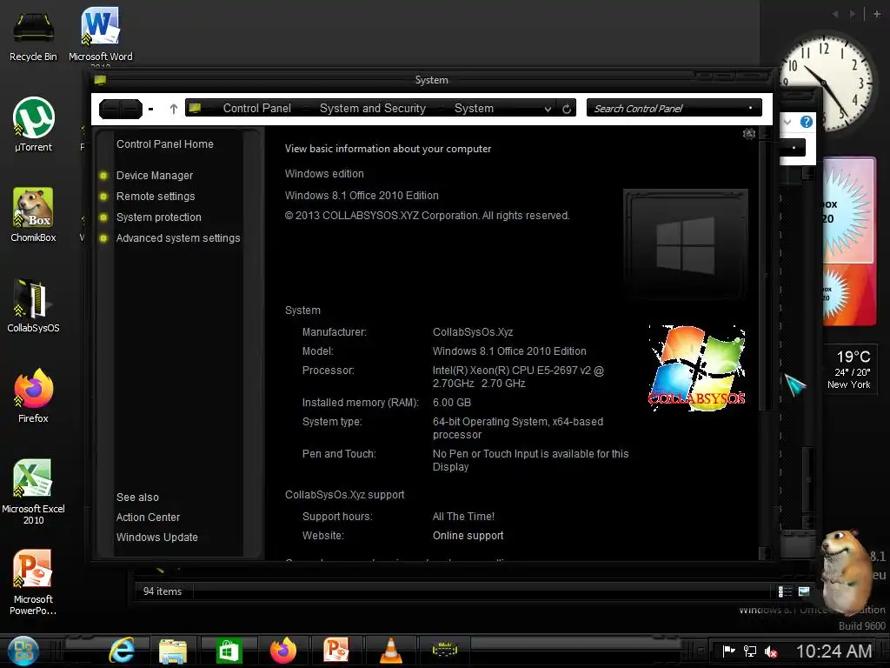
Task: Click the muted volume tray icon
Action: click(771, 651)
